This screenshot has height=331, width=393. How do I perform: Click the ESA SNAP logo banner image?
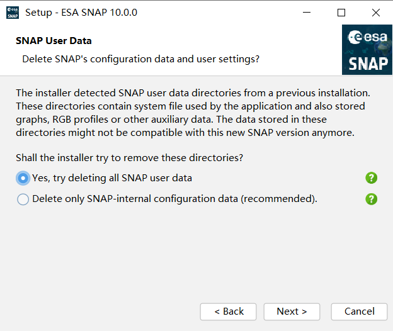tap(367, 50)
